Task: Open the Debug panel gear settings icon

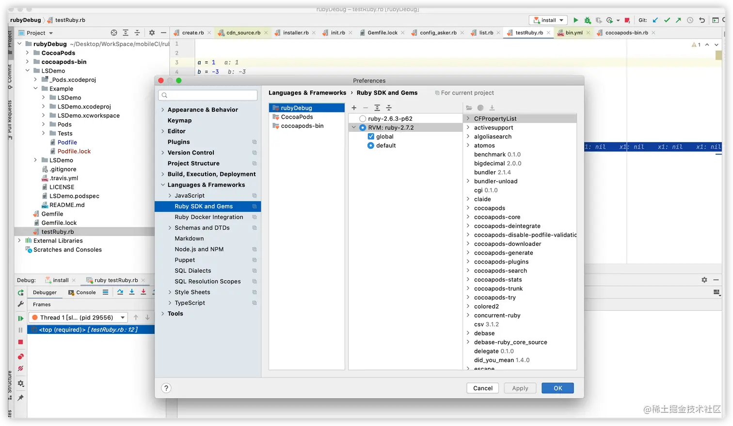Action: tap(704, 280)
